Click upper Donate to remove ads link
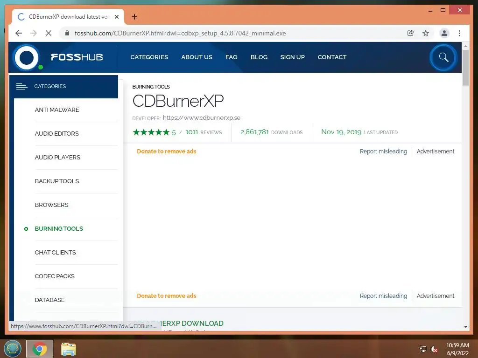The width and height of the screenshot is (478, 358). coord(167,151)
